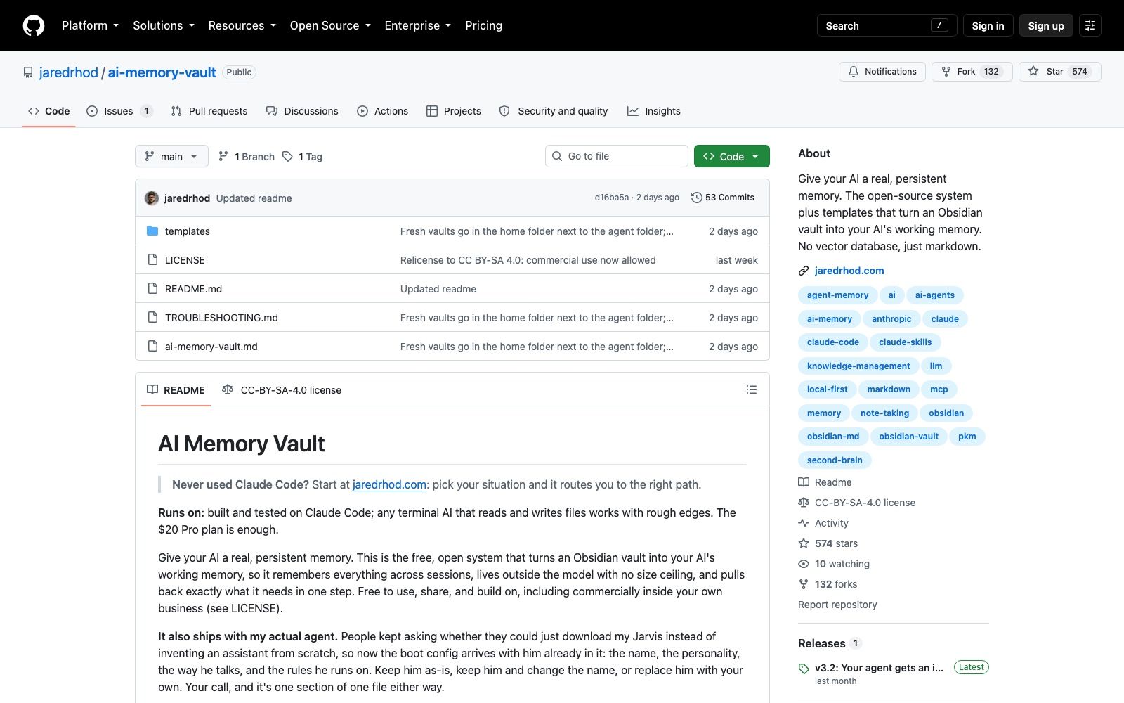Click the Report repository link
This screenshot has height=703, width=1124.
click(x=837, y=605)
